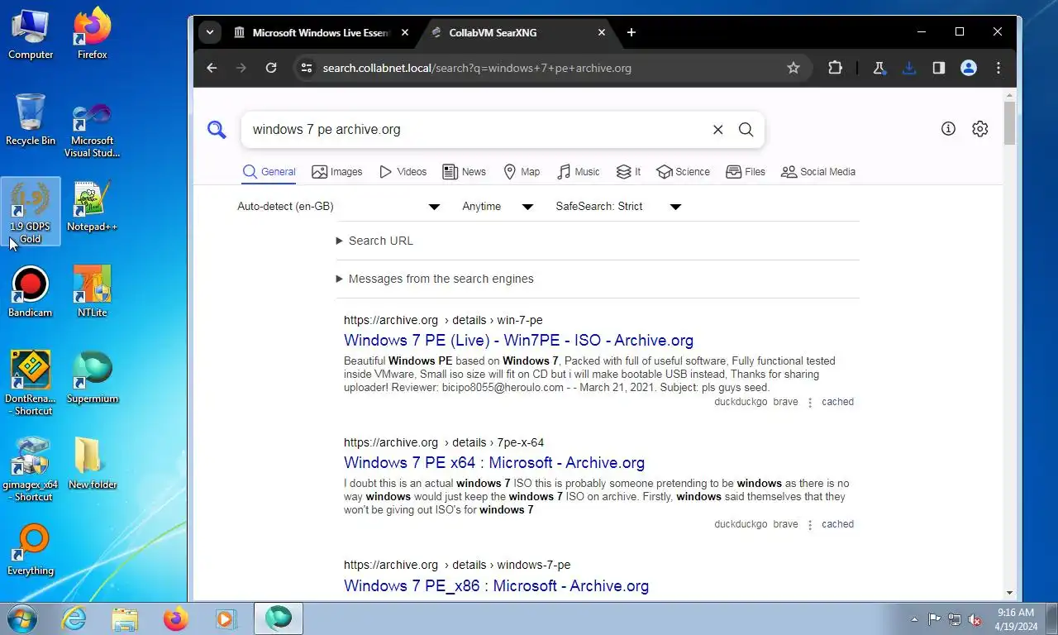Select the News search category
Viewport: 1058px width, 635px height.
[464, 172]
